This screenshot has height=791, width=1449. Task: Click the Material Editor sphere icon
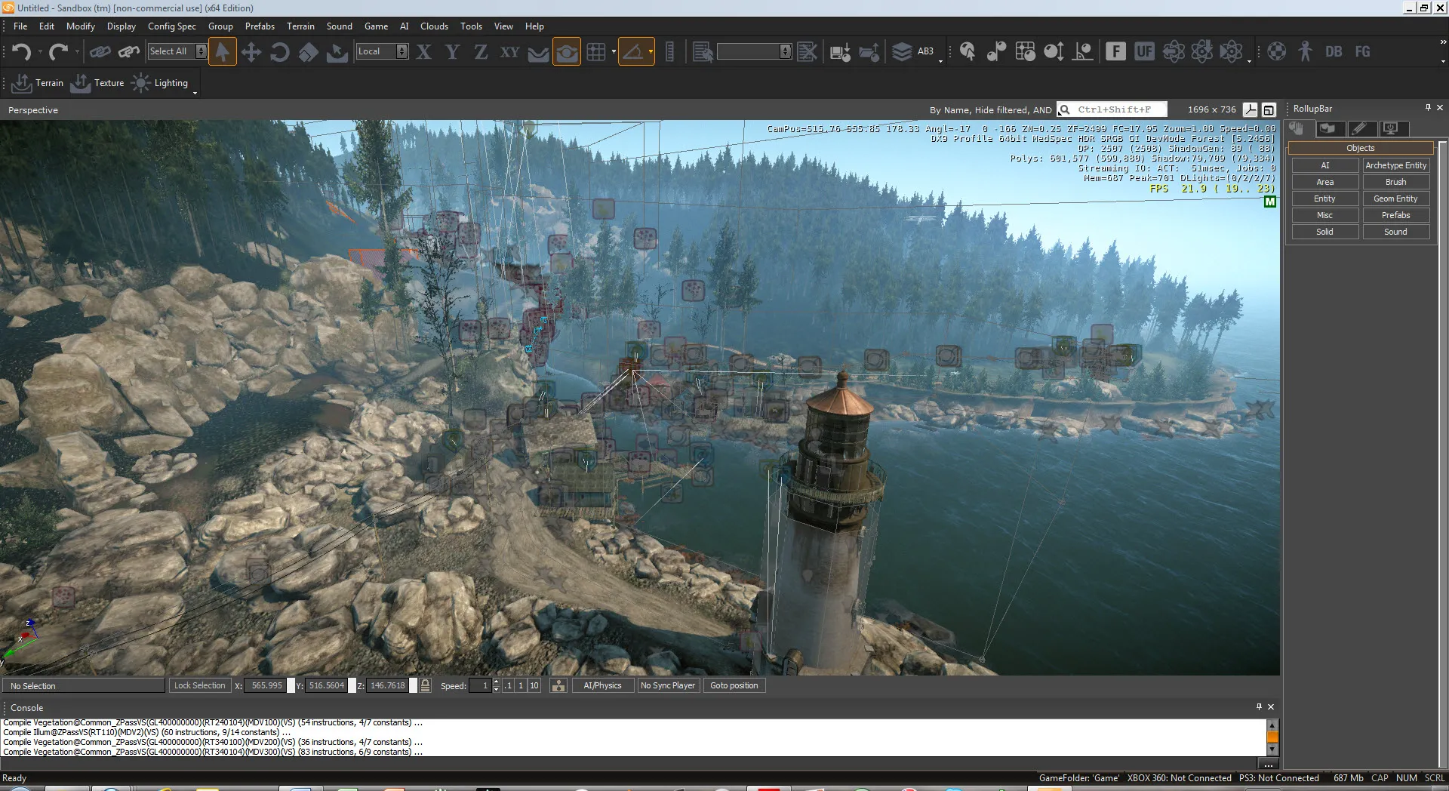(1277, 52)
